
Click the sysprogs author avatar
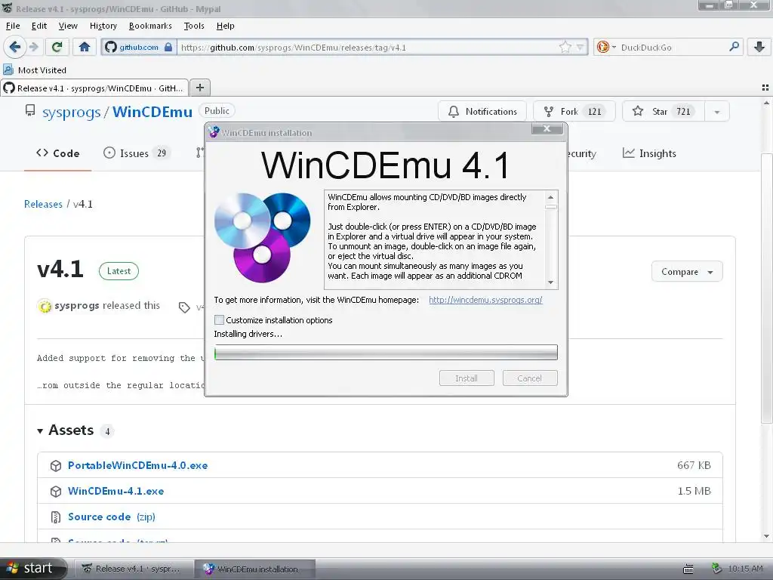[45, 307]
